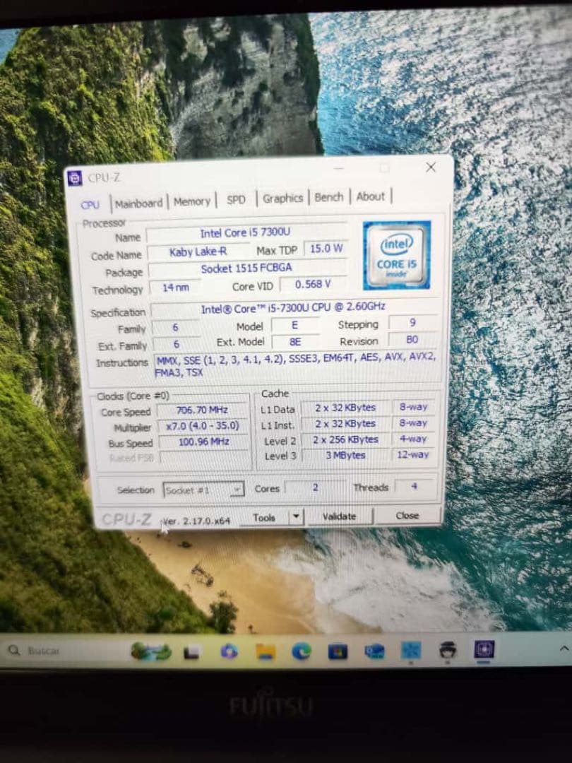The width and height of the screenshot is (572, 763).
Task: Click the printer-like app icon on taskbar
Action: [x=448, y=650]
